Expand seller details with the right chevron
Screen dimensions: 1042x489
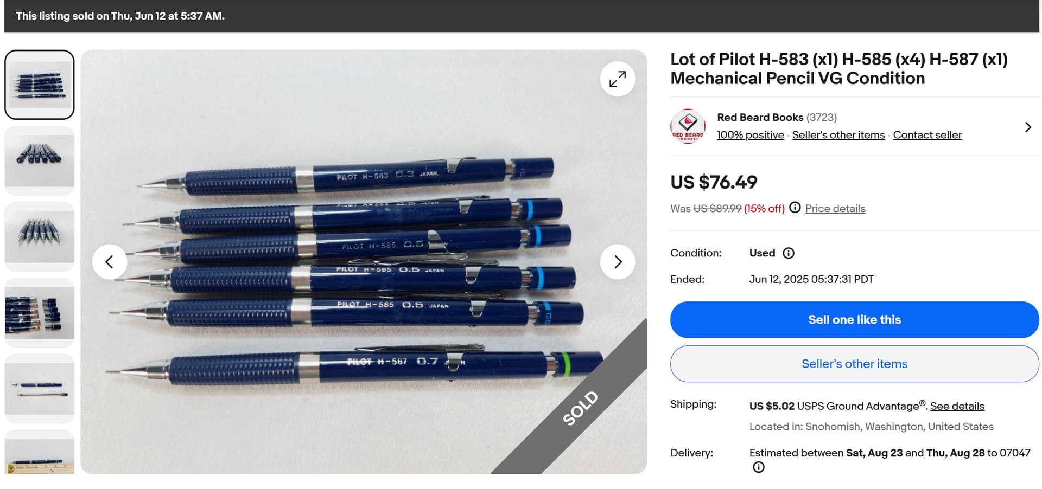pyautogui.click(x=1027, y=127)
